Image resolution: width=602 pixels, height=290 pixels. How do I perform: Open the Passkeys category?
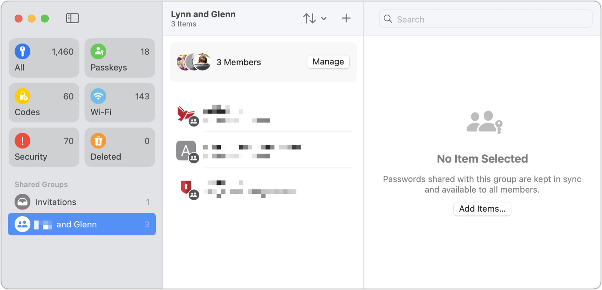pos(120,58)
